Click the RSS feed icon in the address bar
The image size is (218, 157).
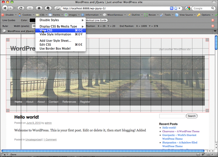tap(172, 8)
